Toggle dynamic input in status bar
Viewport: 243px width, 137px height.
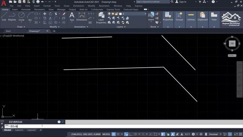click(x=126, y=134)
